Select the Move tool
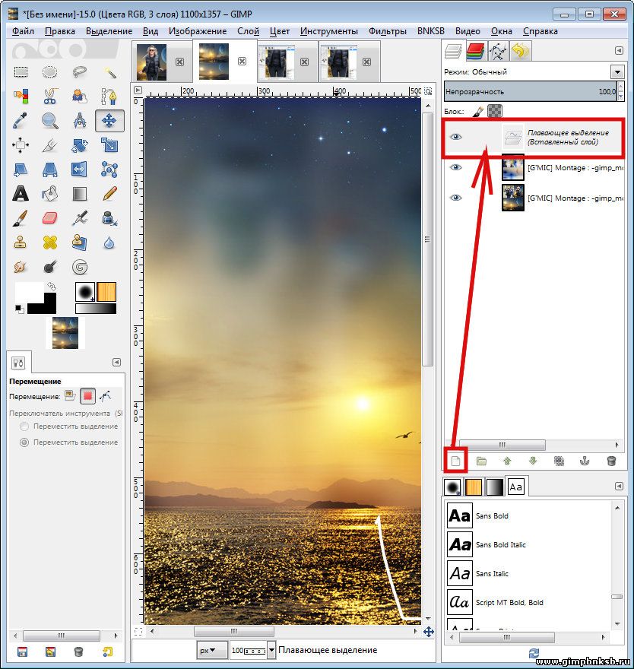634x669 pixels. pos(109,121)
